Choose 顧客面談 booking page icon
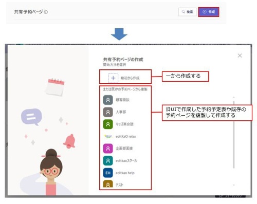Viewport: 257px width, 204px height. [x=108, y=100]
